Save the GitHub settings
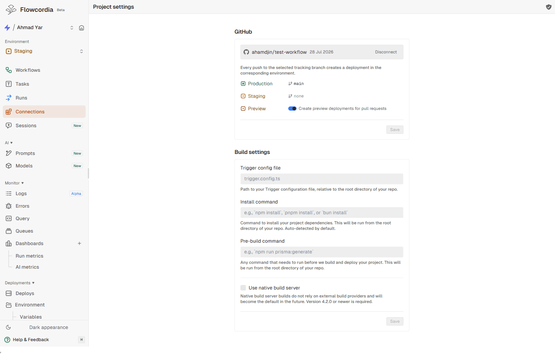 pos(395,130)
